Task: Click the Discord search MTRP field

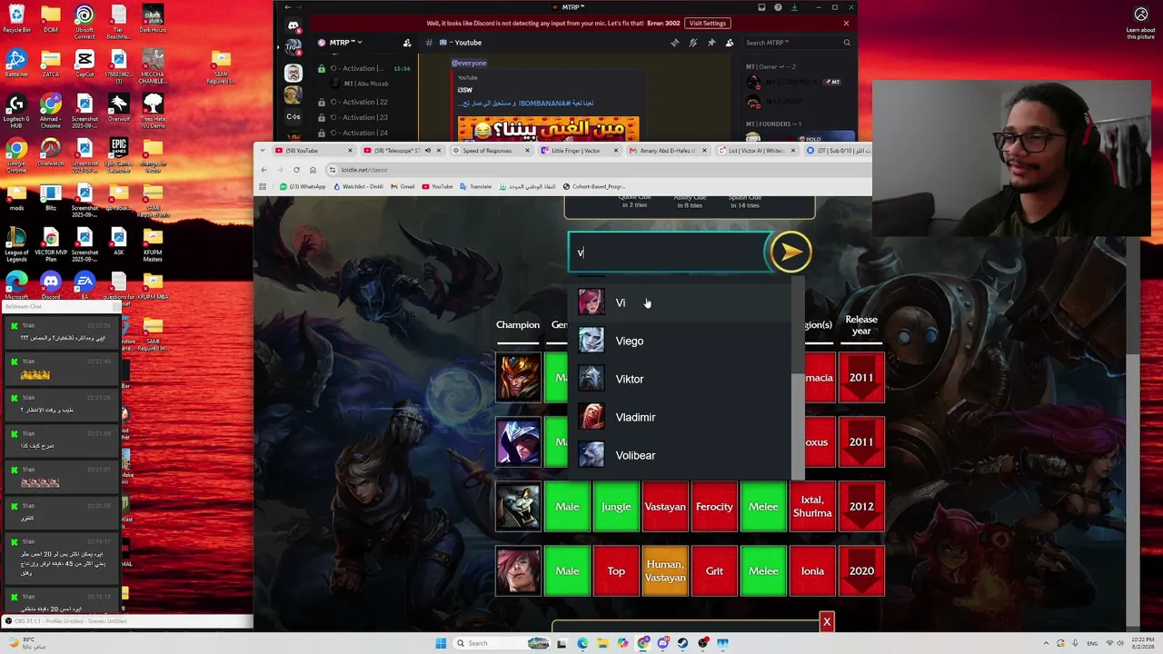Action: [798, 43]
